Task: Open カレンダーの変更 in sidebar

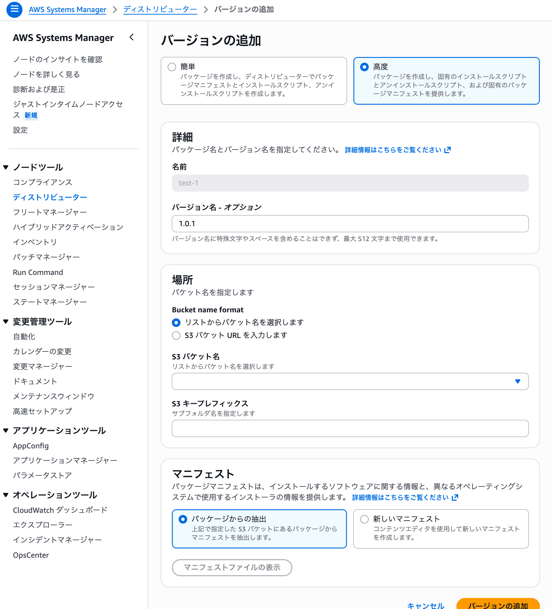Action: pyautogui.click(x=42, y=352)
